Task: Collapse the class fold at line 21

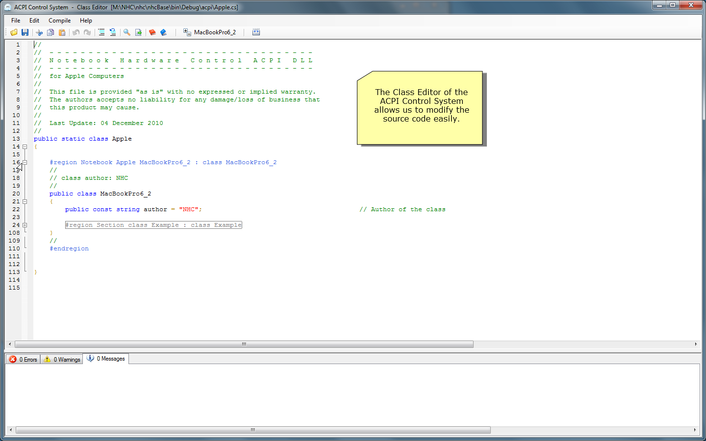Action: point(25,201)
